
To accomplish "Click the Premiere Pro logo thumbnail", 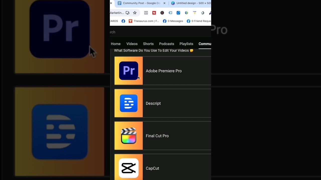I will coord(129,71).
